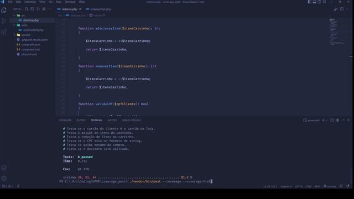The width and height of the screenshot is (354, 199).
Task: Click the split editor right icon
Action: click(342, 9)
